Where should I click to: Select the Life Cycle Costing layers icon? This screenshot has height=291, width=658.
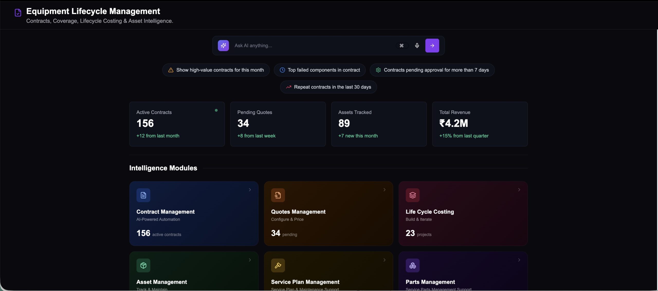(413, 195)
